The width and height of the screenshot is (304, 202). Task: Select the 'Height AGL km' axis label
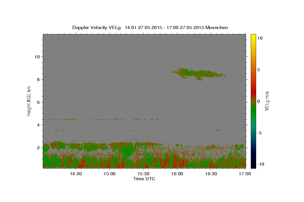[x=29, y=101]
